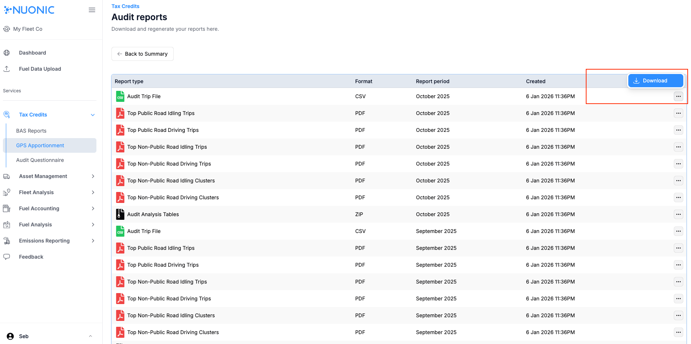Follow the Tax Credits breadcrumb link
691x344 pixels.
pos(125,6)
